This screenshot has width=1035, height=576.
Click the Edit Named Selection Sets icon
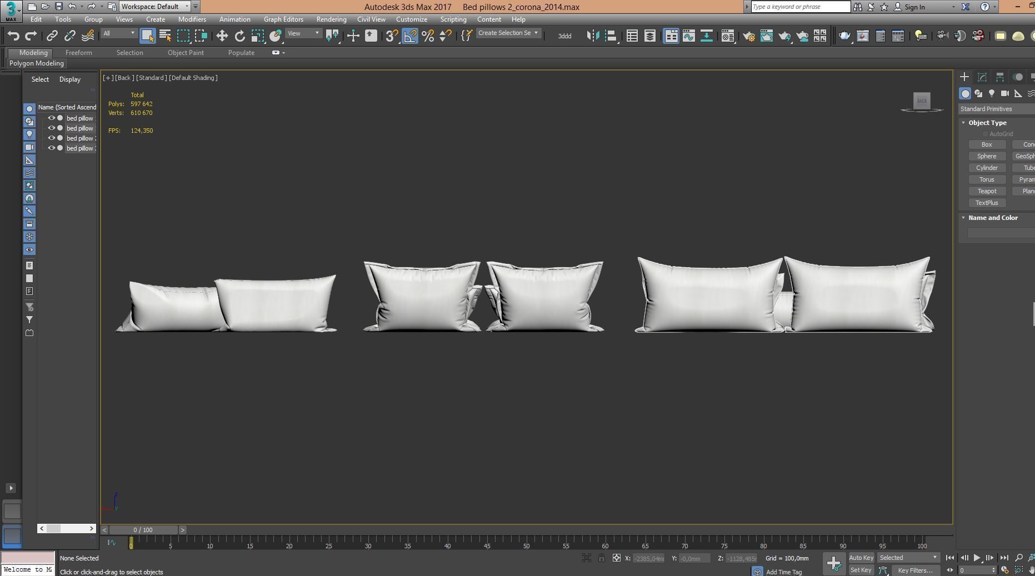coord(467,36)
